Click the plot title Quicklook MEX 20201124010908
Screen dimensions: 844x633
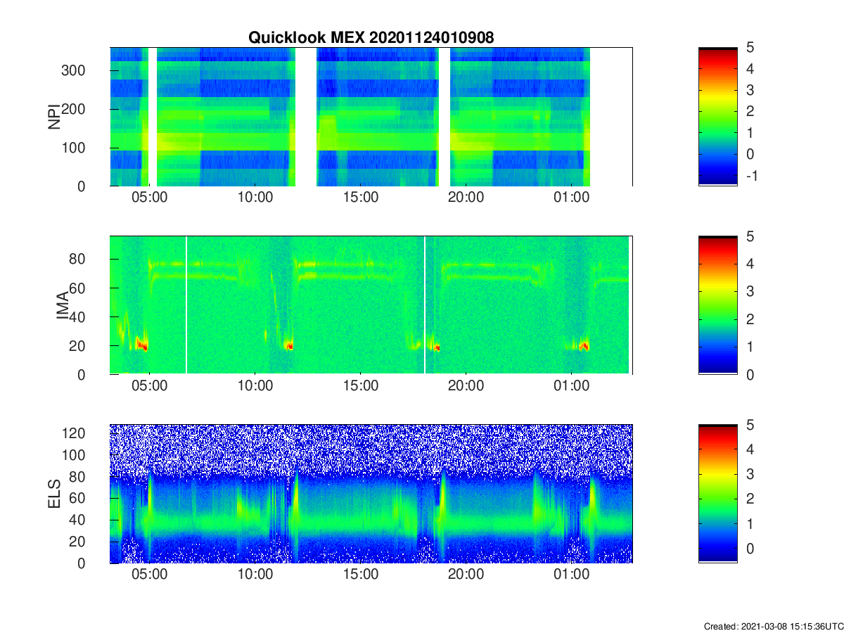[371, 38]
